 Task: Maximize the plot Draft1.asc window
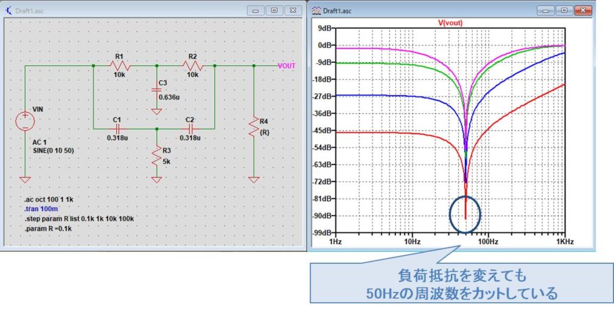tap(564, 11)
